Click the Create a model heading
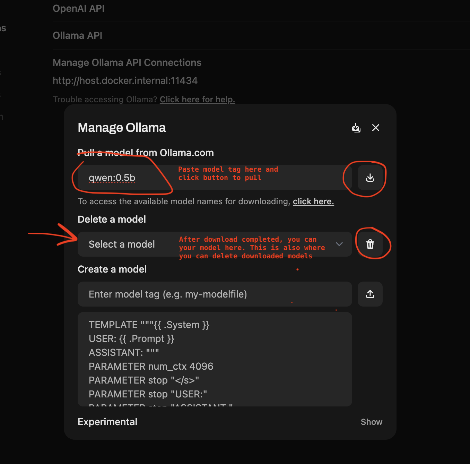470x464 pixels. click(112, 269)
